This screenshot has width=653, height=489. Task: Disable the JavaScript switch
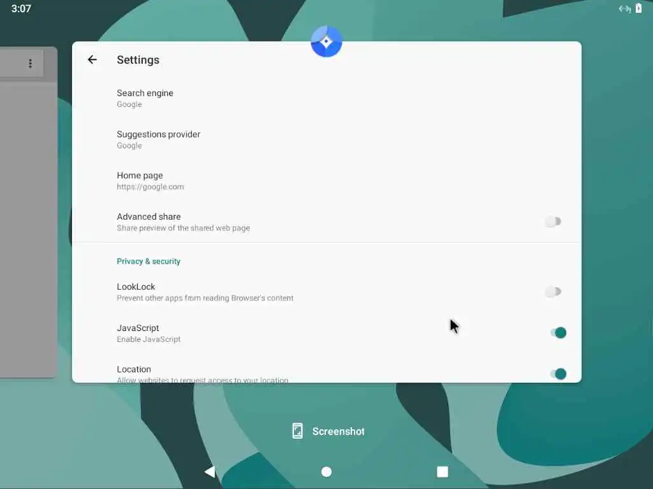click(x=558, y=332)
